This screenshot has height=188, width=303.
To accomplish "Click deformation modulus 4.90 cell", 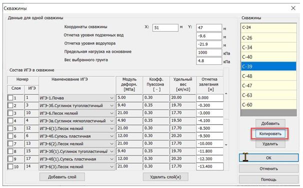I will (x=129, y=121).
